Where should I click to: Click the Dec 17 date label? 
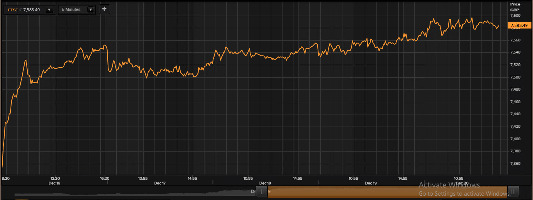tap(160, 183)
